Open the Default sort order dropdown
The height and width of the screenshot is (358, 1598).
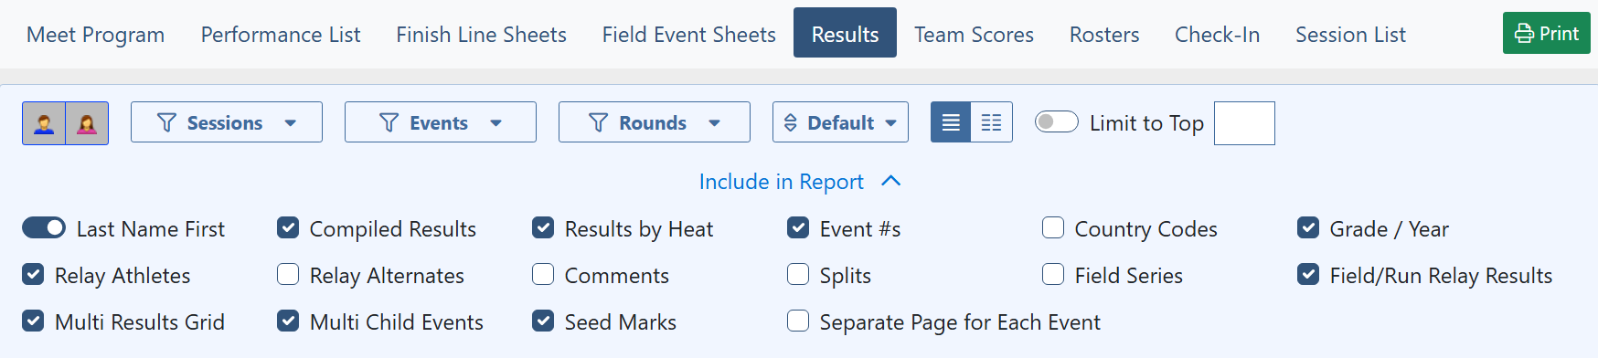click(x=840, y=122)
